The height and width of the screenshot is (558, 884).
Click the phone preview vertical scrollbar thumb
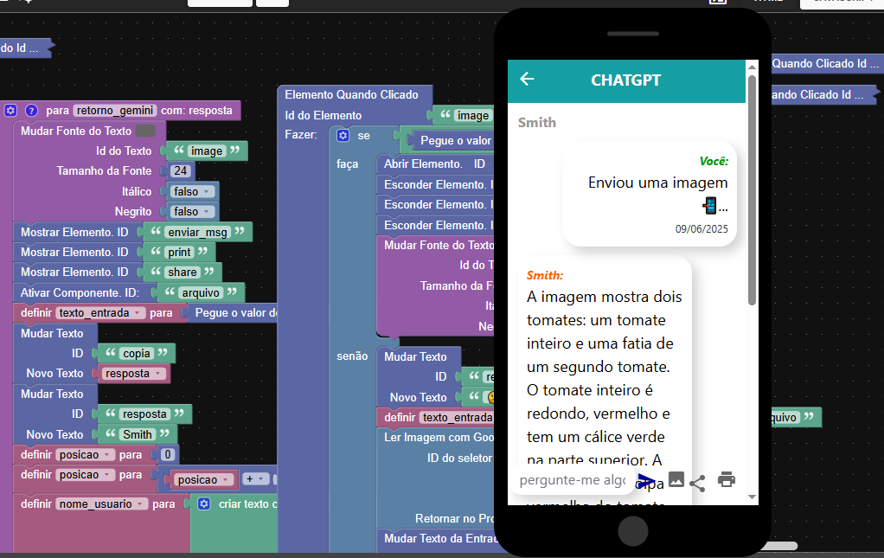click(x=752, y=190)
